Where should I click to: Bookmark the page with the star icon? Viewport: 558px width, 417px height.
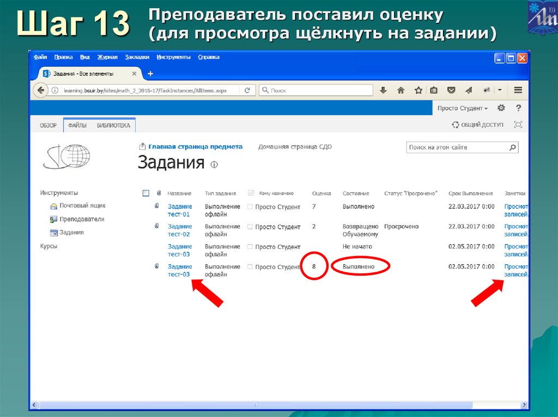(x=419, y=90)
